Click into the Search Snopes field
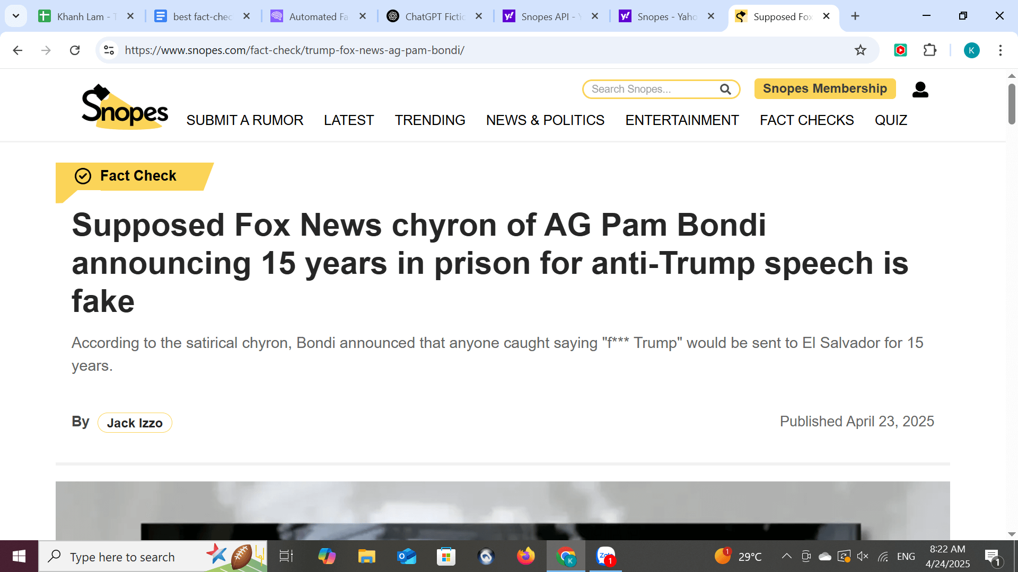 click(x=653, y=90)
